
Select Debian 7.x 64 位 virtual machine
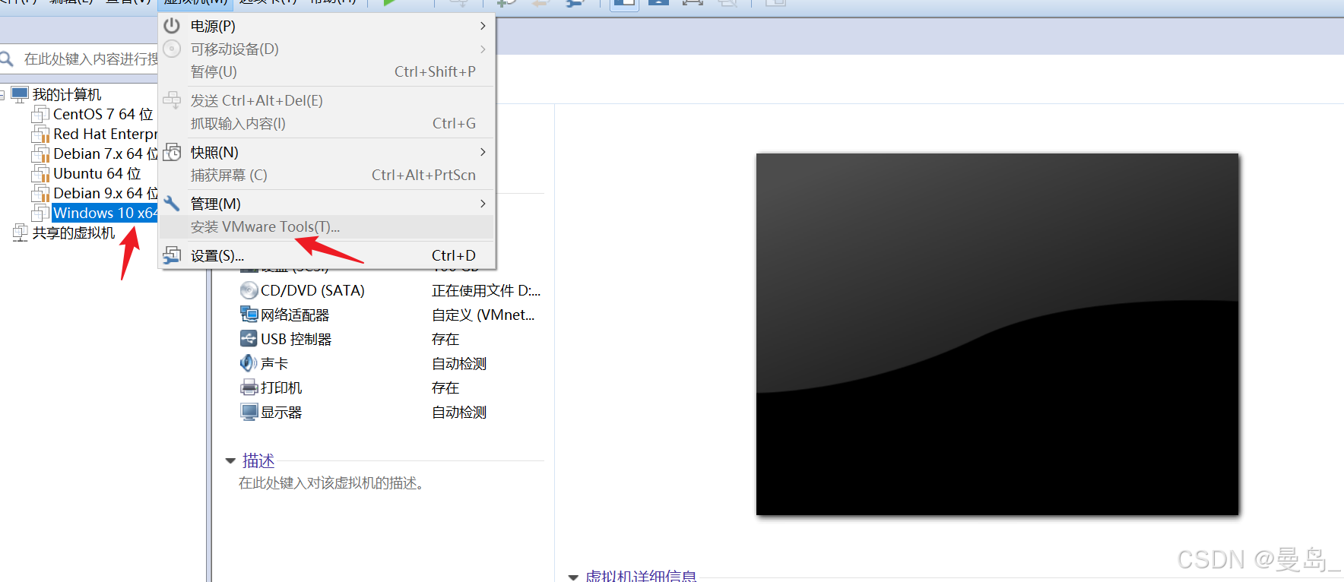pos(106,153)
